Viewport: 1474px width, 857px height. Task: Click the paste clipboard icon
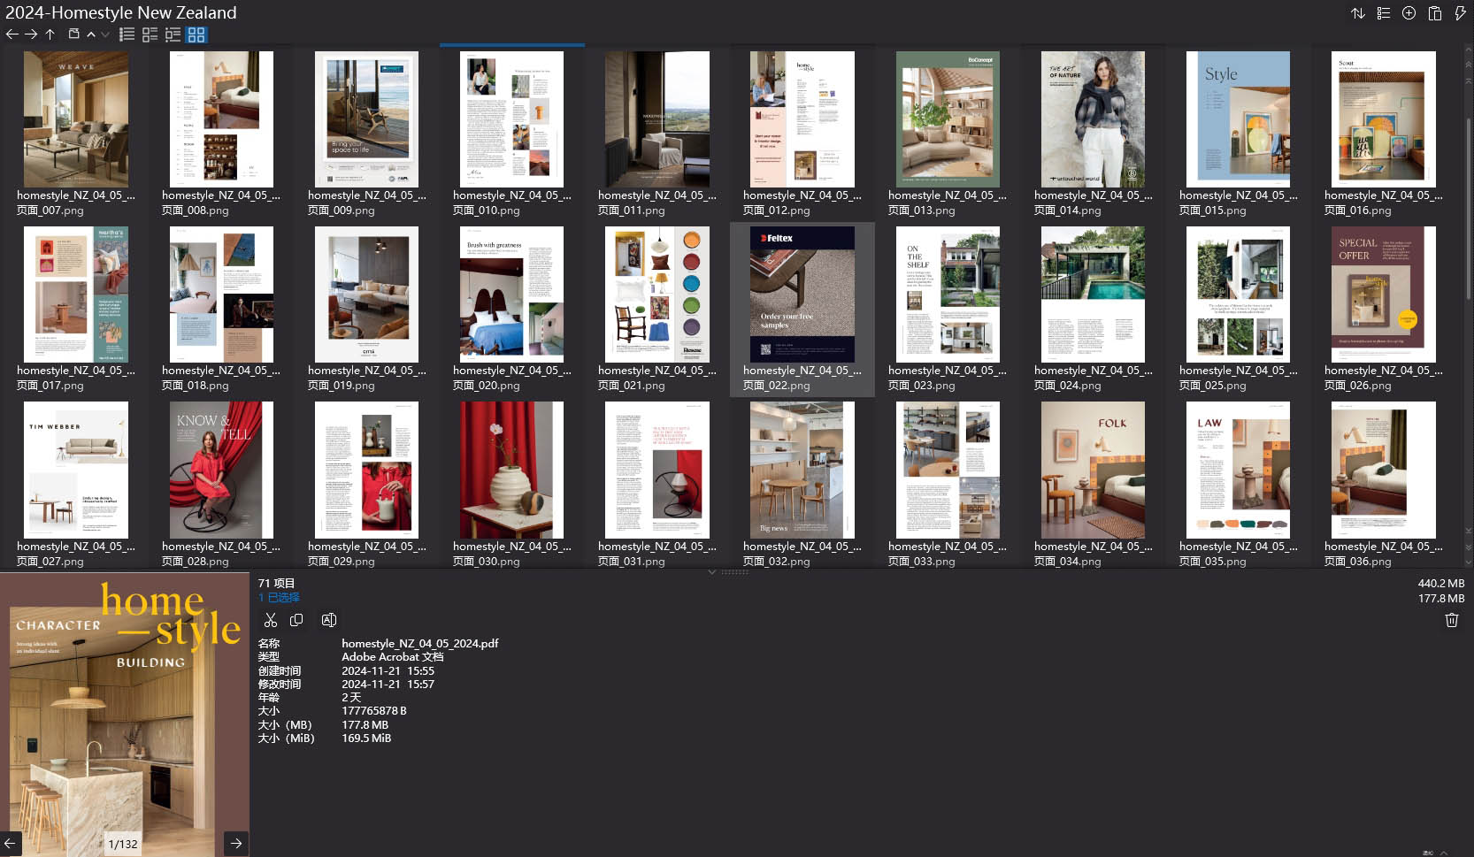(1435, 13)
